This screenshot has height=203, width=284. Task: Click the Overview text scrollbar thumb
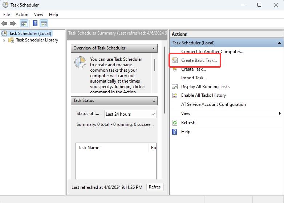[x=155, y=65]
